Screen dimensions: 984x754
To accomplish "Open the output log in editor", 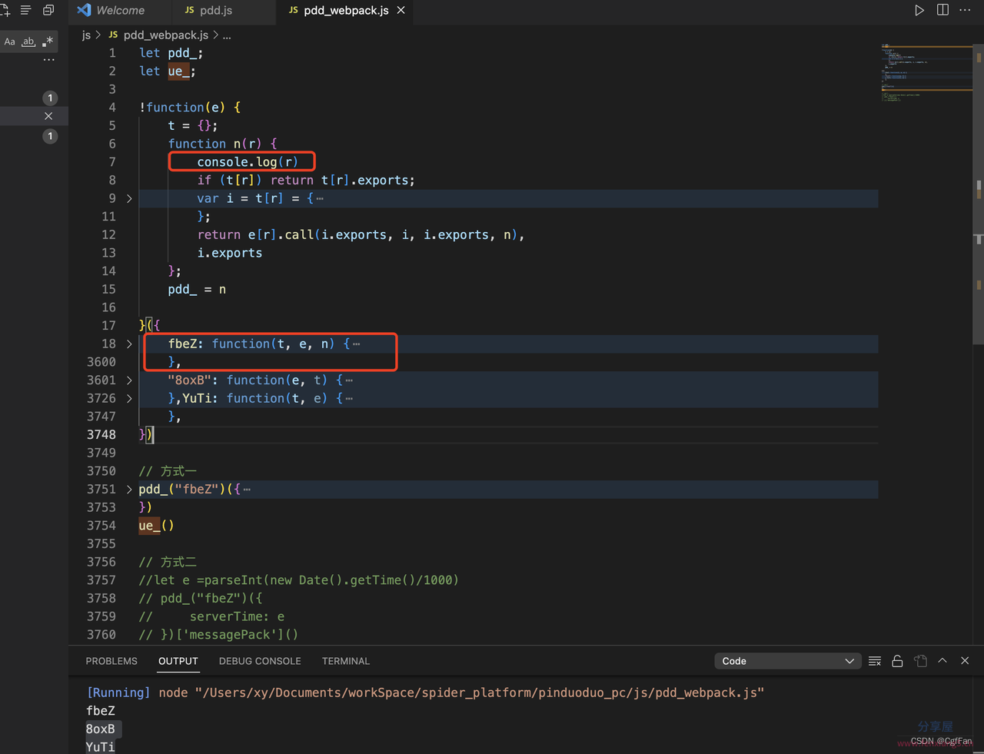I will pos(920,661).
